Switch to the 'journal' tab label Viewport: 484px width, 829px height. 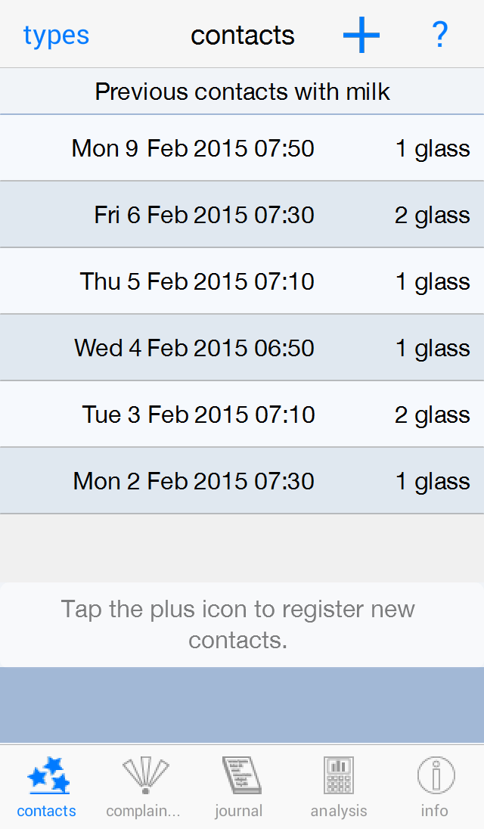239,811
